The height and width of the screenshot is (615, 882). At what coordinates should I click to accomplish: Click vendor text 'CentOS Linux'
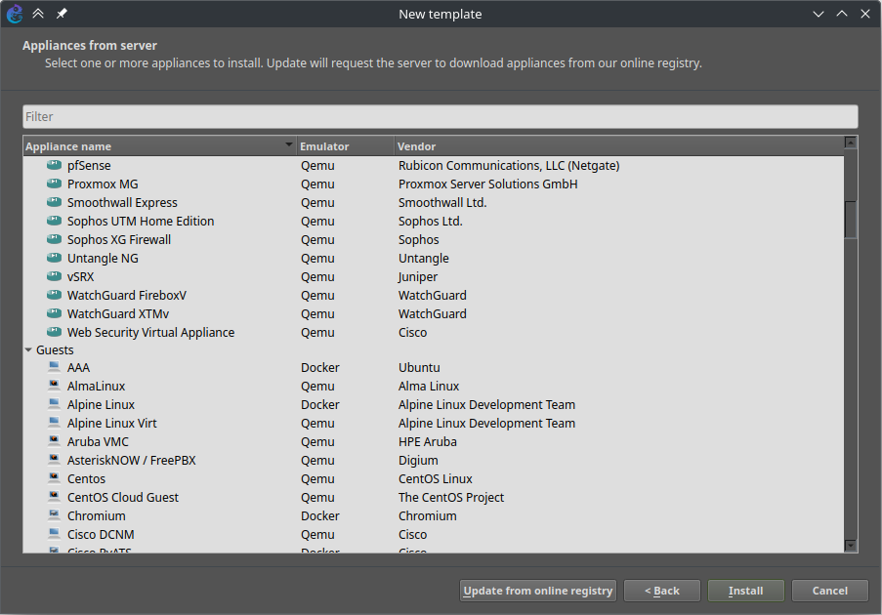436,478
